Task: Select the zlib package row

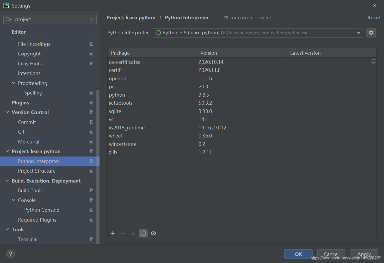Action: [x=242, y=152]
